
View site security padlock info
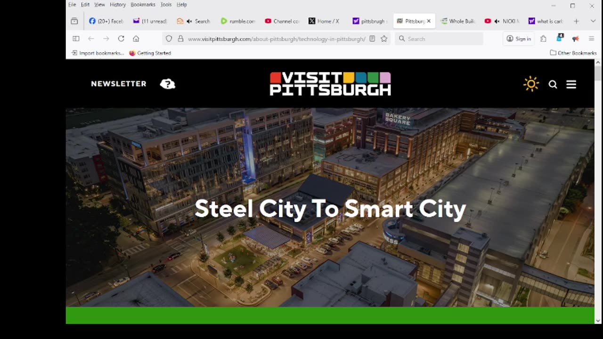[180, 39]
